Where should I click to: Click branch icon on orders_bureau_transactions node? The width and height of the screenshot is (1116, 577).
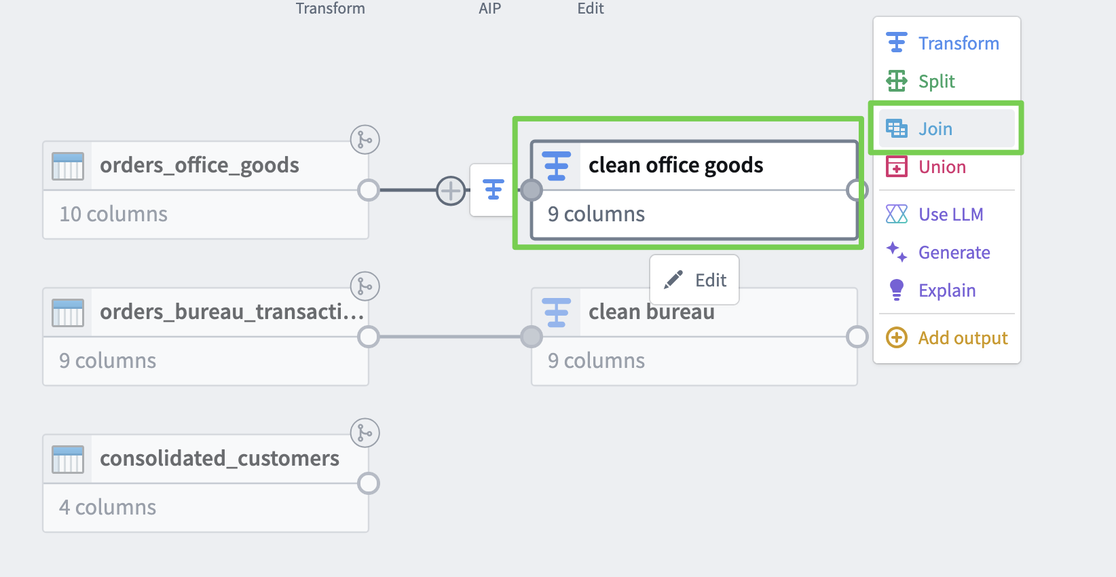(x=365, y=286)
